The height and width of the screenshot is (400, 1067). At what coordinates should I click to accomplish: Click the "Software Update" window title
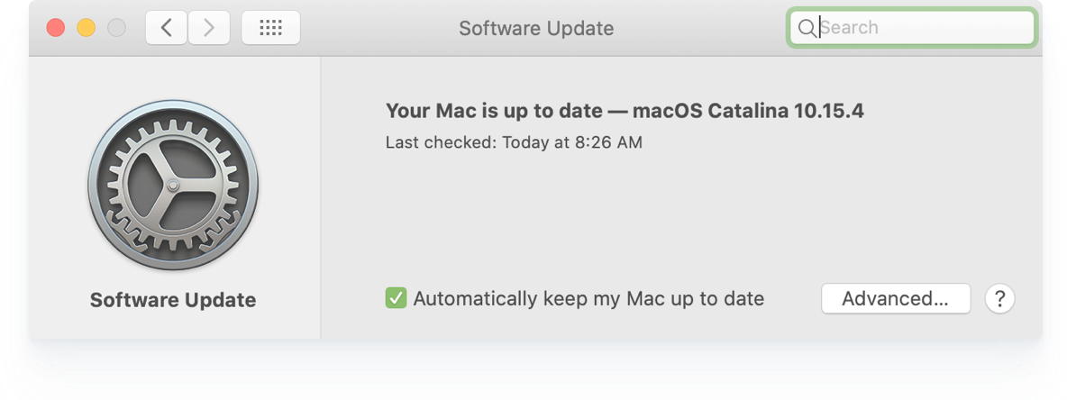point(536,28)
